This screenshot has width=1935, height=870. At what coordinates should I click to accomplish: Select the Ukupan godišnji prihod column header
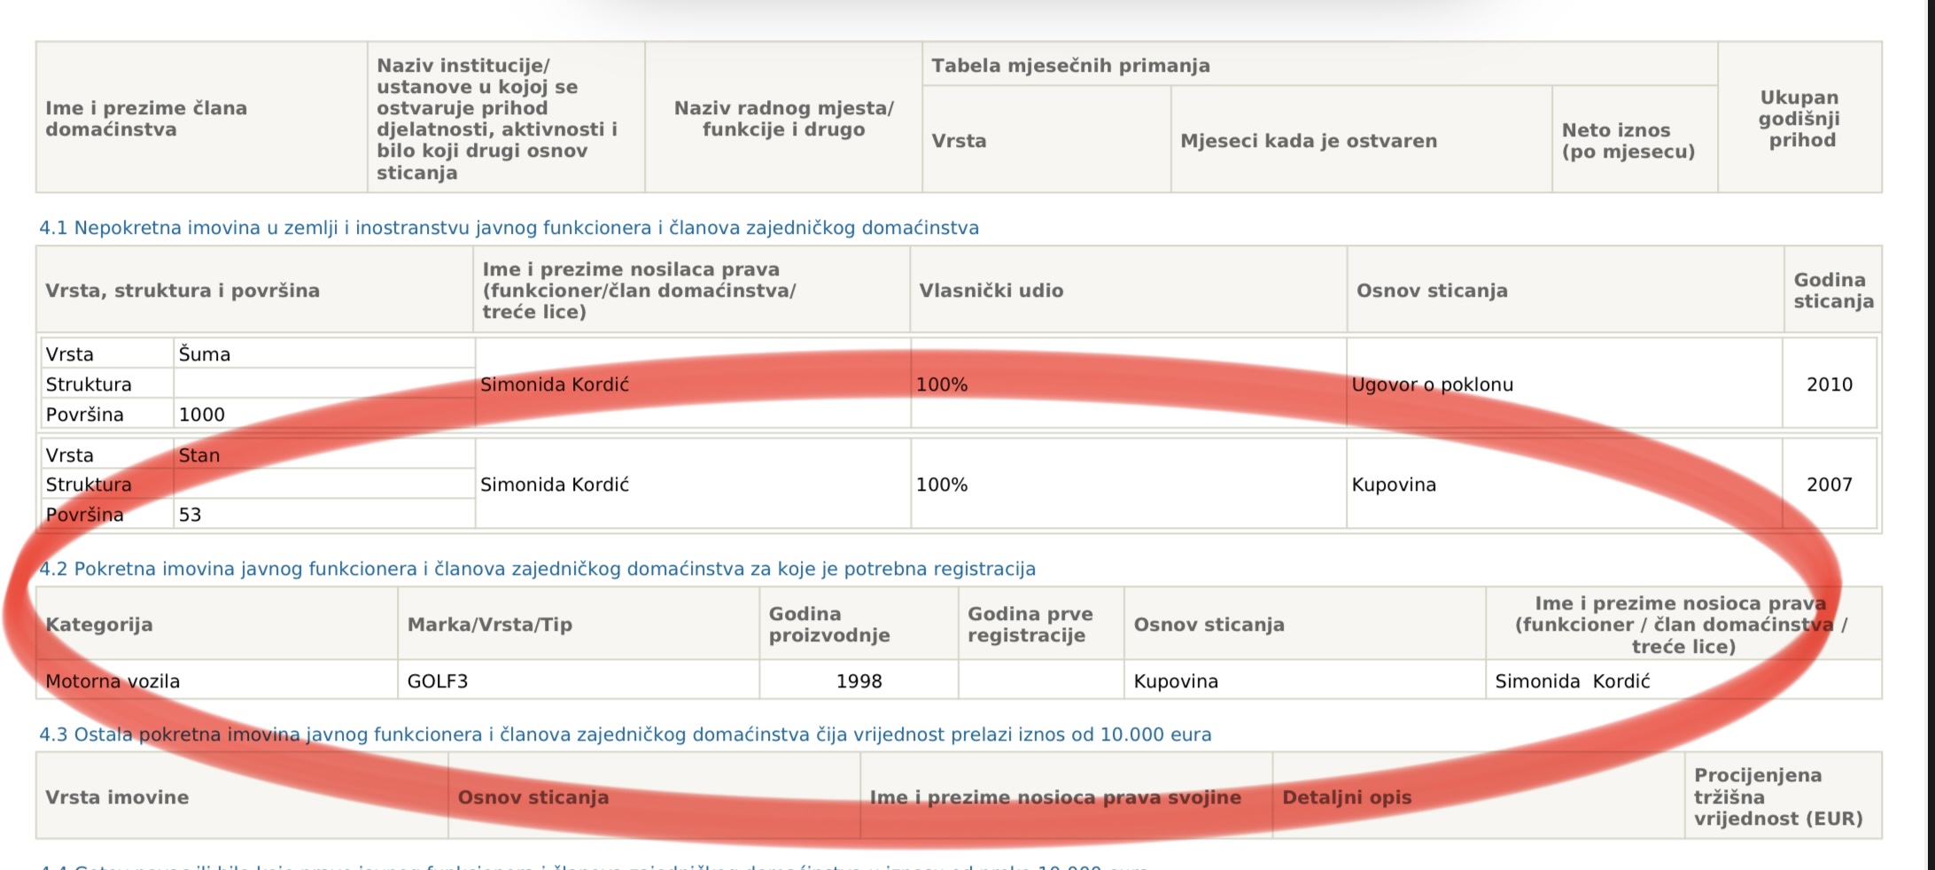tap(1799, 119)
